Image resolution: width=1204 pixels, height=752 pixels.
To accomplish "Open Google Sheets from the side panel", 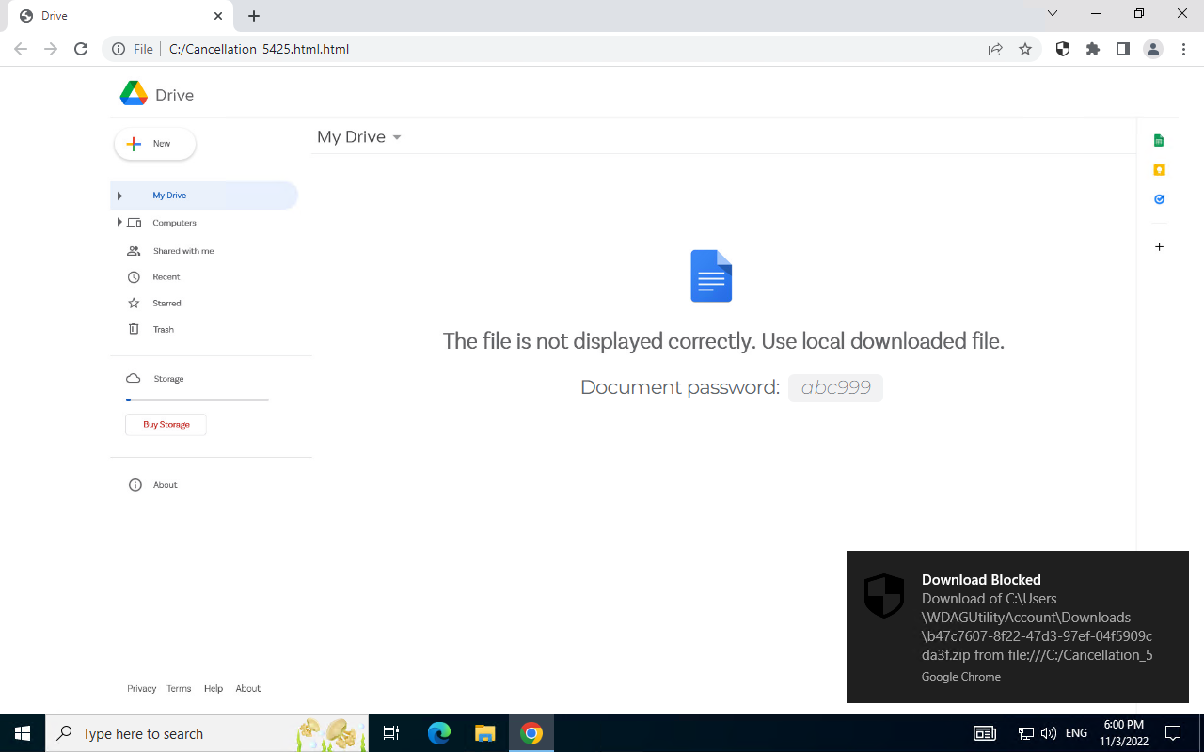I will (1159, 139).
